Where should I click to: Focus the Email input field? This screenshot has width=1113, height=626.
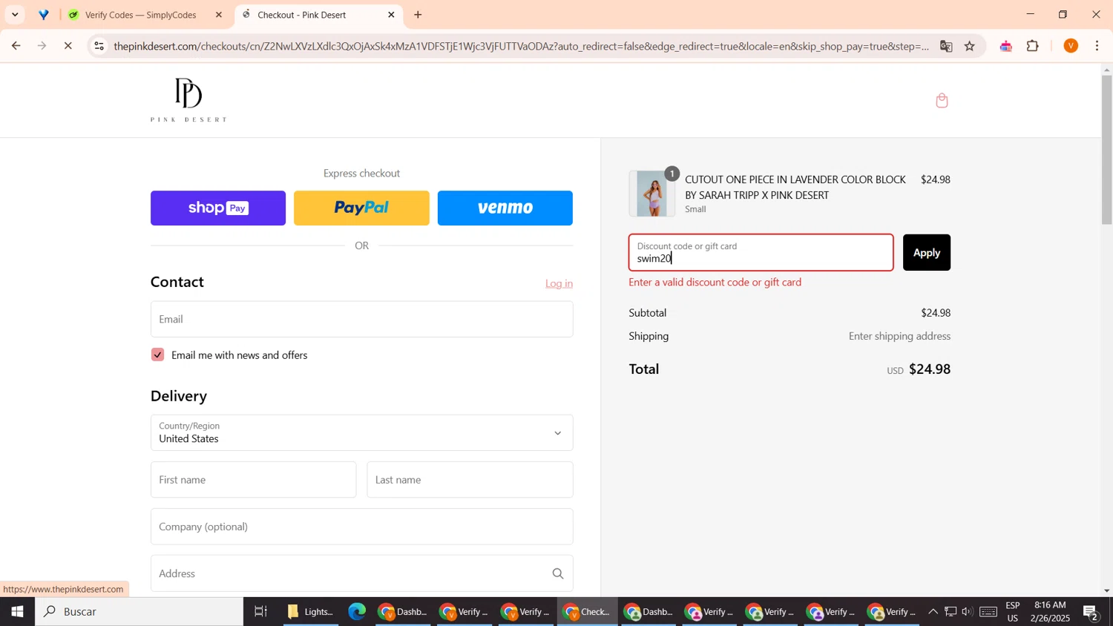pos(361,319)
